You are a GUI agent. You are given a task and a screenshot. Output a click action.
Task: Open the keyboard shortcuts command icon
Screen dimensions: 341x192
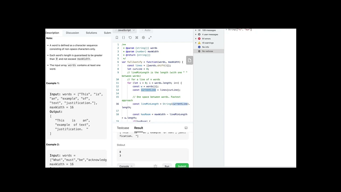click(137, 38)
